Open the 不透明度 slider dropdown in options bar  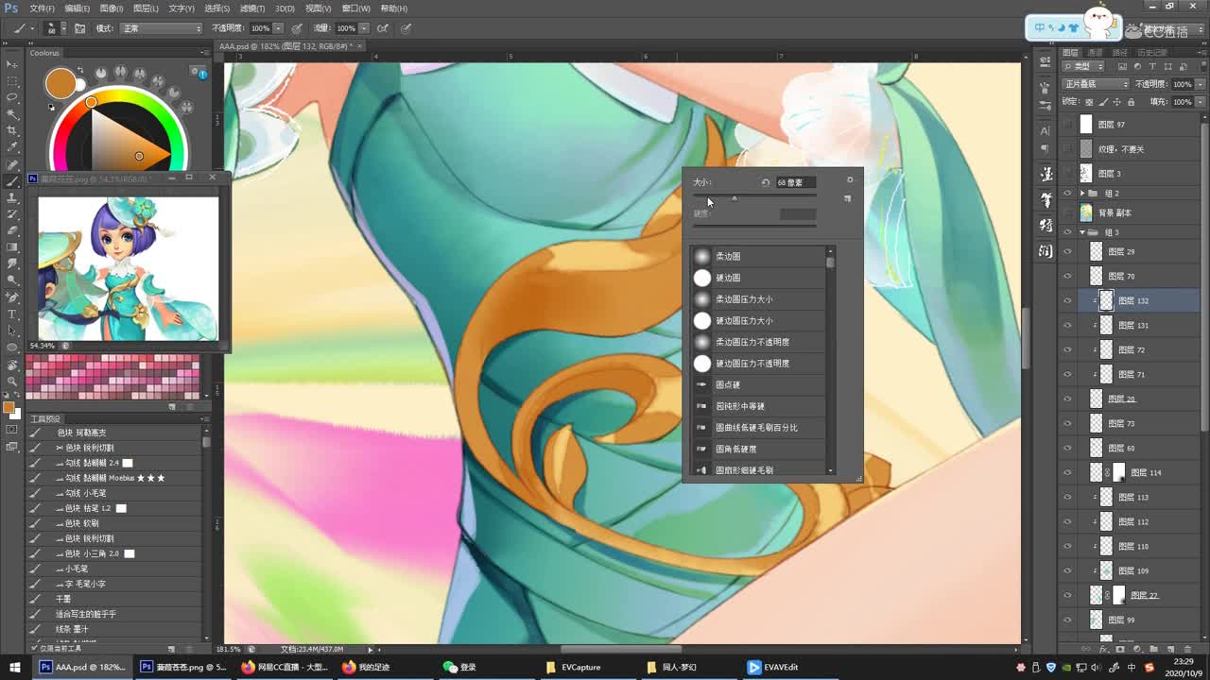(278, 28)
